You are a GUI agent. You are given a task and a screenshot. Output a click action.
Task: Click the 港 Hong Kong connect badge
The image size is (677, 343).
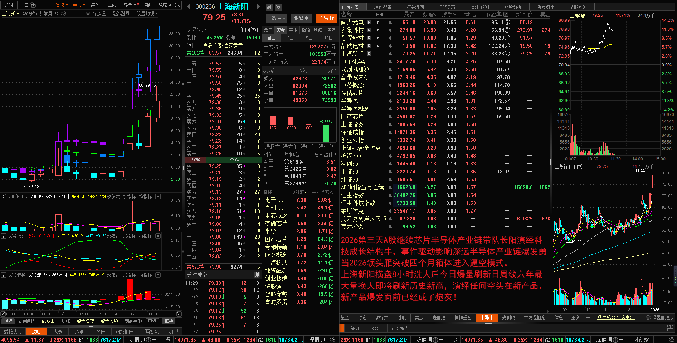278,7
